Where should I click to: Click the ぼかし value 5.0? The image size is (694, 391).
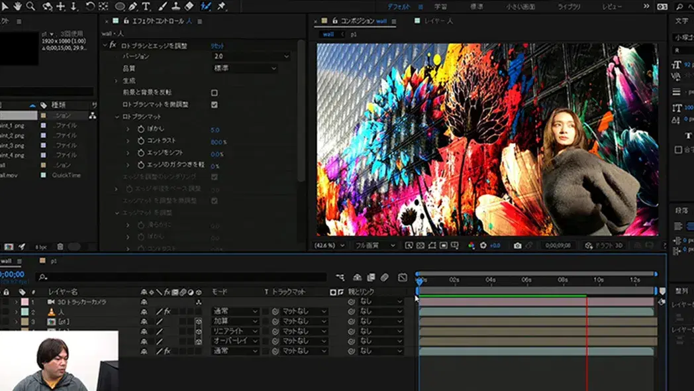pyautogui.click(x=215, y=130)
